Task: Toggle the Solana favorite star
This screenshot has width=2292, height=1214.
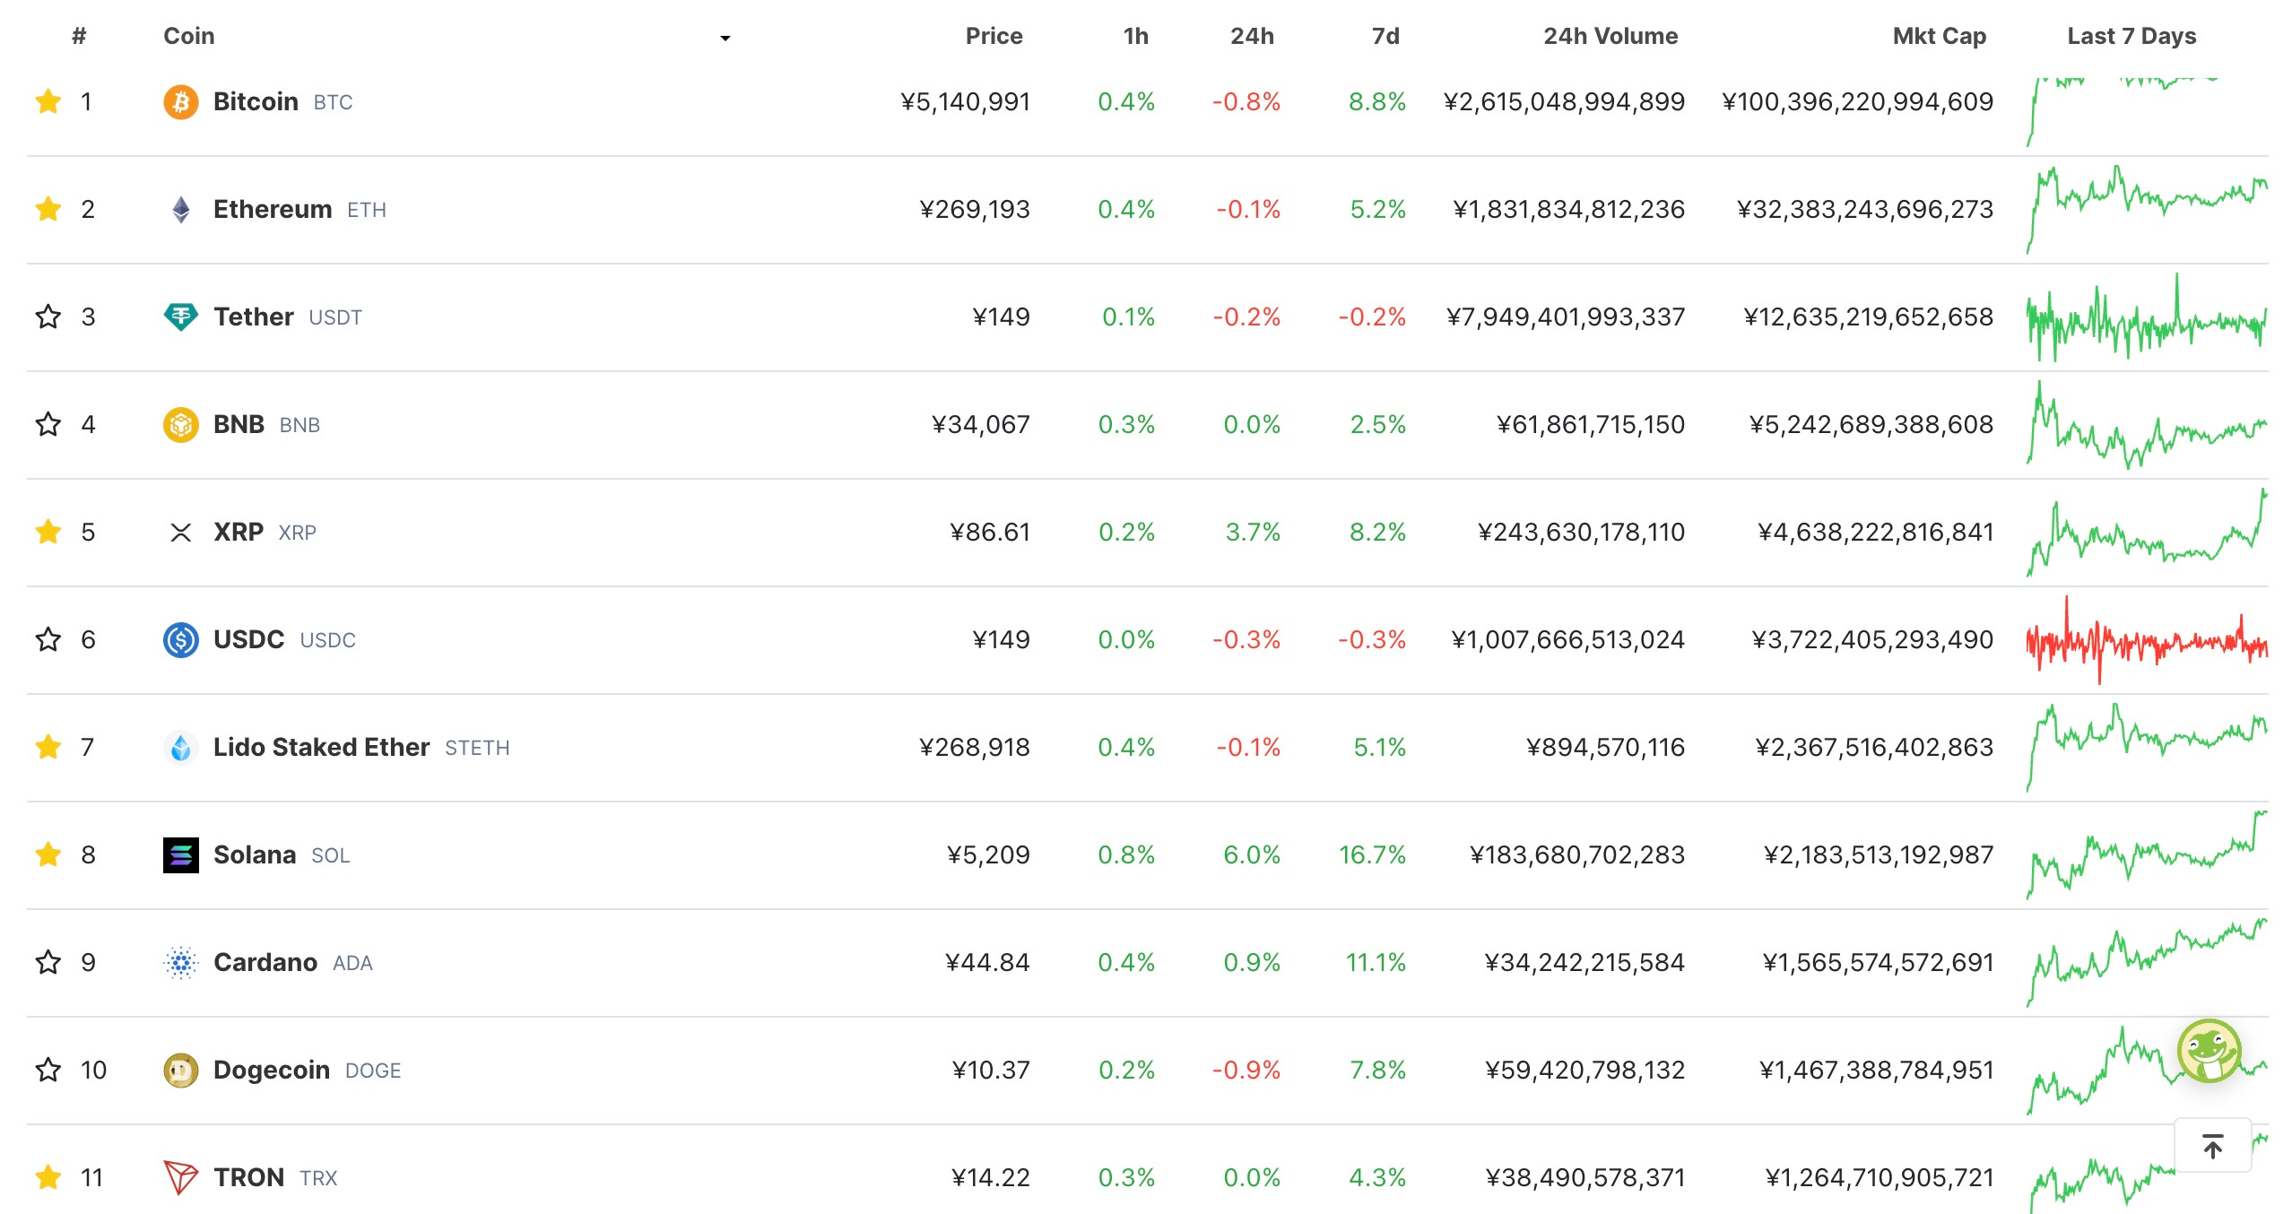Action: click(x=48, y=854)
